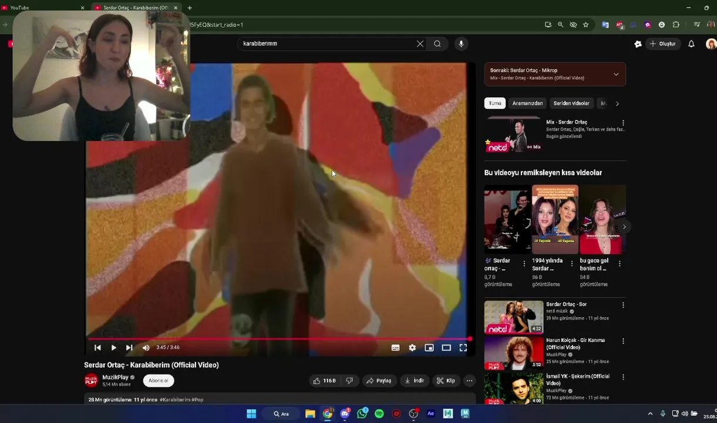Open Windows Start menu
The image size is (717, 423).
pos(251,414)
